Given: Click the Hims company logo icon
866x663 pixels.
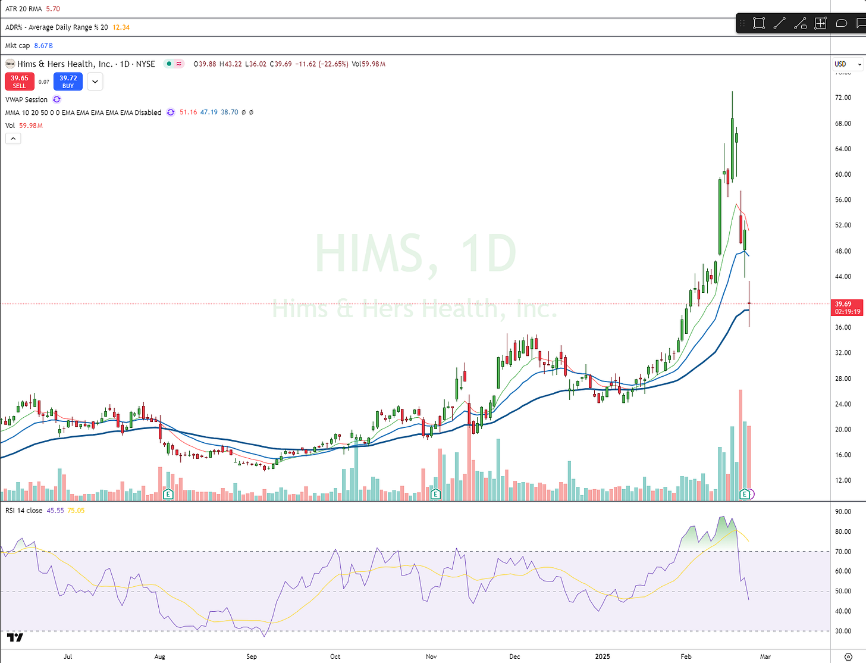Looking at the screenshot, I should [x=10, y=64].
